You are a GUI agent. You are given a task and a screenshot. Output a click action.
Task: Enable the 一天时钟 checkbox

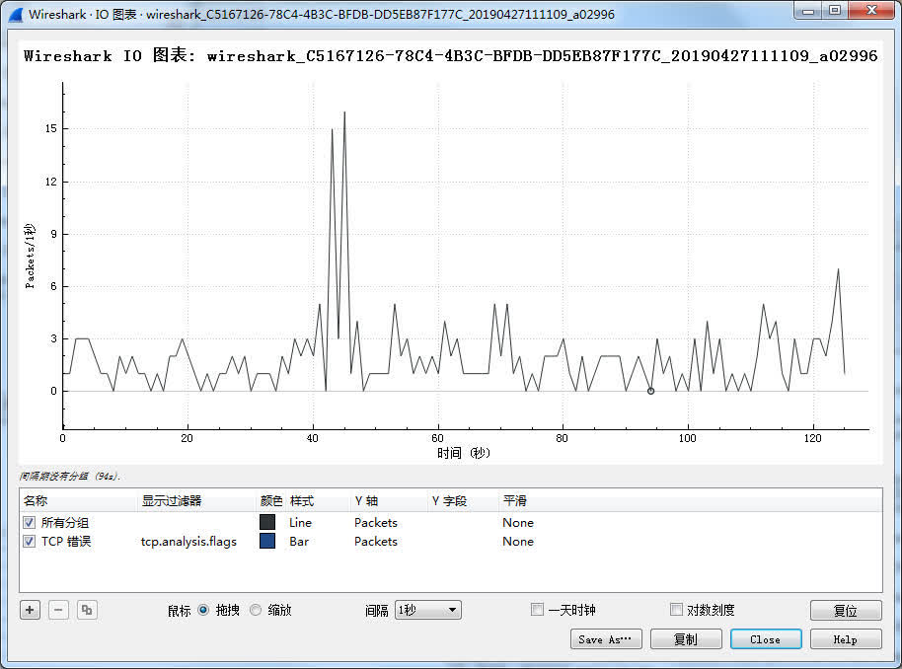[x=537, y=610]
